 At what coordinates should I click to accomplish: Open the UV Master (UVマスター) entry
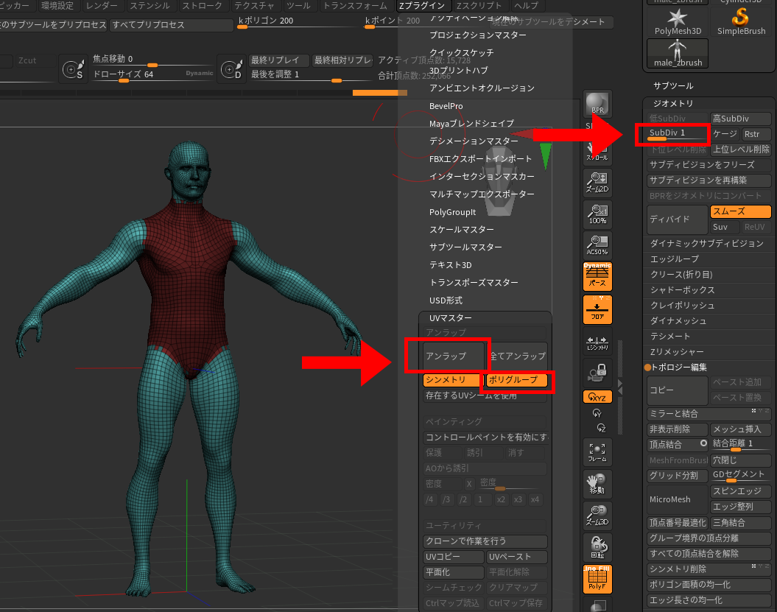[450, 317]
